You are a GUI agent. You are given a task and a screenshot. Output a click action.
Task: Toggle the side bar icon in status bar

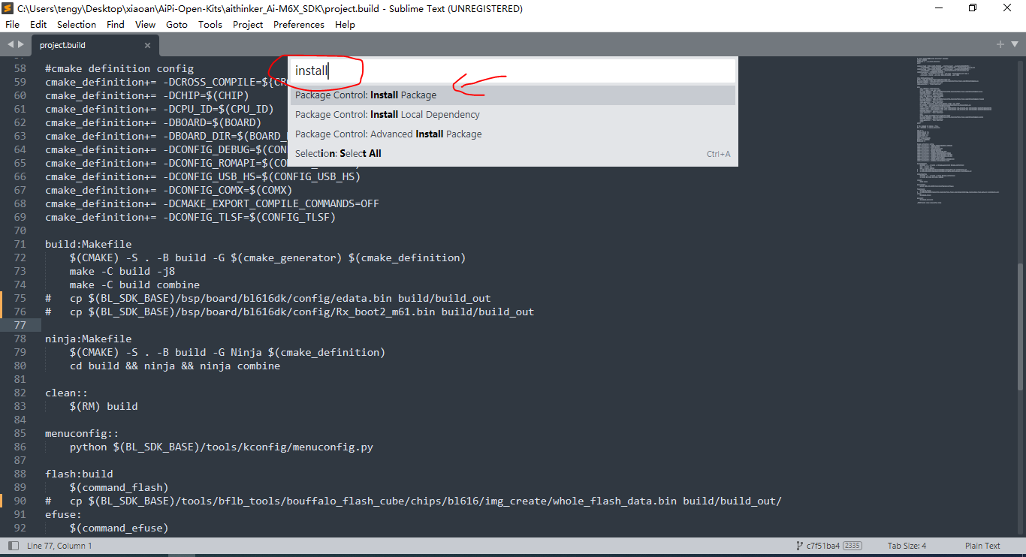13,546
